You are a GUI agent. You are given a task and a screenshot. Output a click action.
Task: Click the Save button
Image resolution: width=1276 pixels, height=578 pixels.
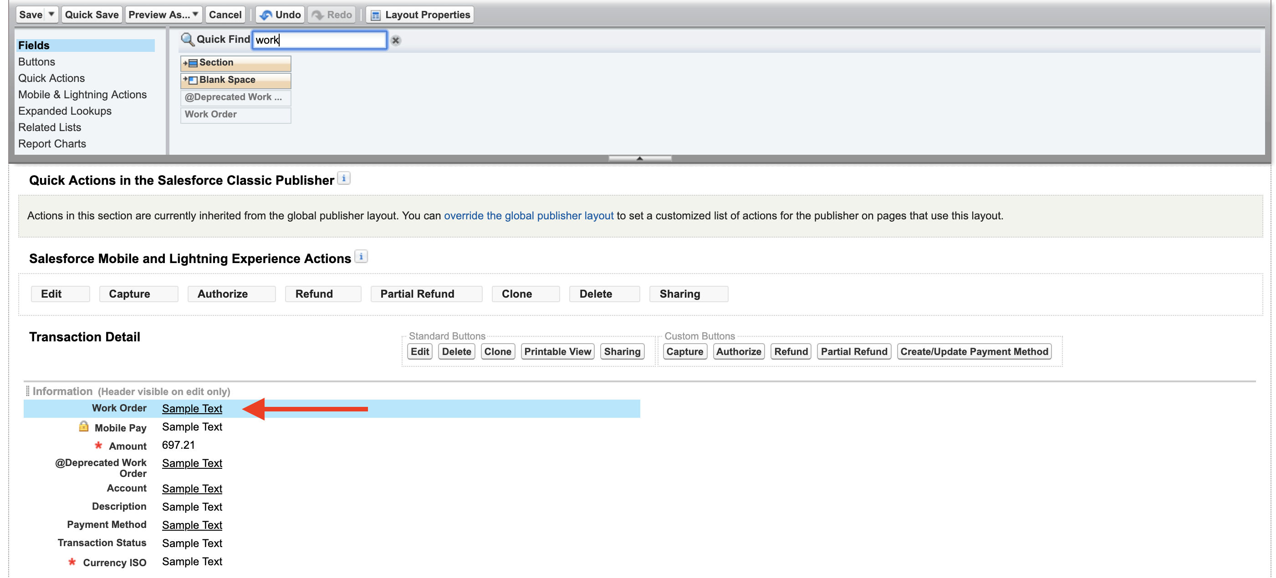(31, 15)
